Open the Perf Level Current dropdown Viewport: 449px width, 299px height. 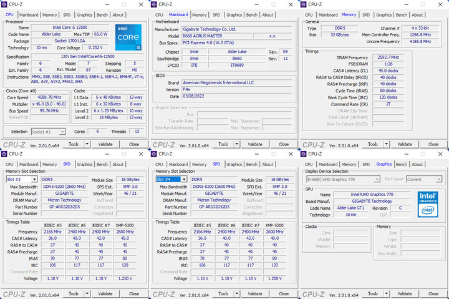438,179
